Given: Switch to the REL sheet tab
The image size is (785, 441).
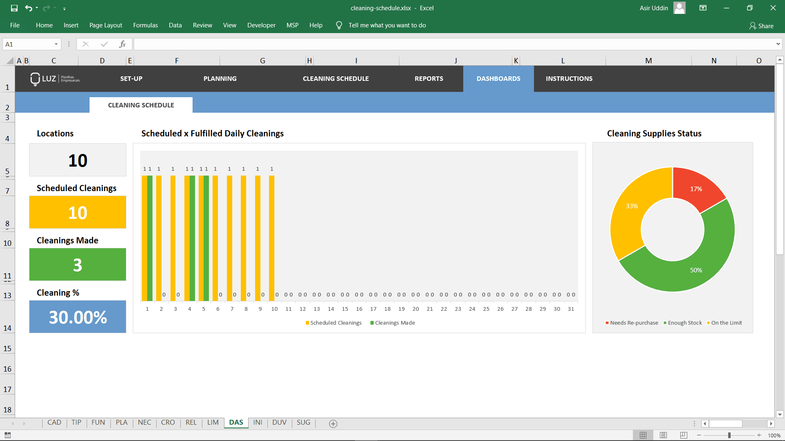Looking at the screenshot, I should point(191,423).
